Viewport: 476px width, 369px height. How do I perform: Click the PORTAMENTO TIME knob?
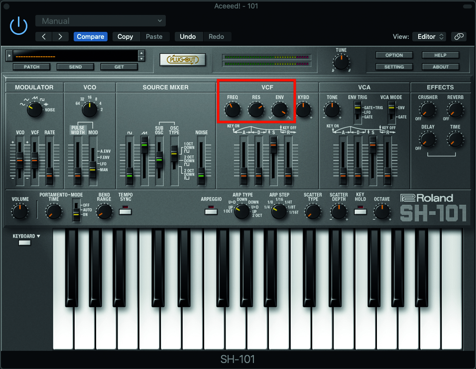[53, 211]
